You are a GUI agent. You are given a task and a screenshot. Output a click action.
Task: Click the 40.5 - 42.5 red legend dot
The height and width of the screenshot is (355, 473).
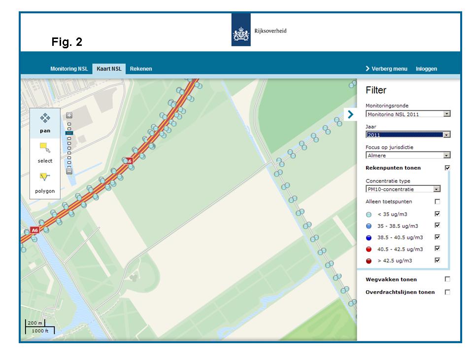[x=369, y=249]
